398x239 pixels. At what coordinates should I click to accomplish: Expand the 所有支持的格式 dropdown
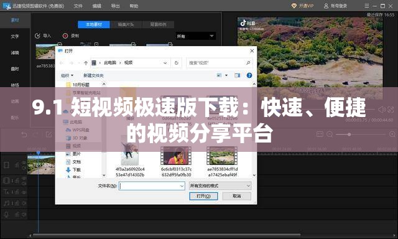pyautogui.click(x=220, y=186)
